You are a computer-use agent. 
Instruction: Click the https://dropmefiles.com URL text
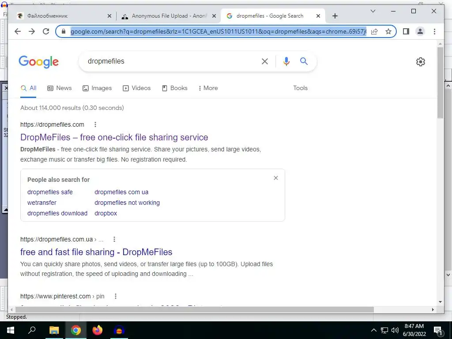coord(52,124)
